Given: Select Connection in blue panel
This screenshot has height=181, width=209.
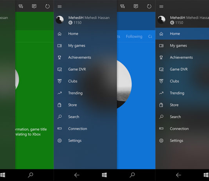Looking at the screenshot, I should coord(85,129).
